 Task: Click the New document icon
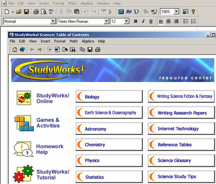[x=7, y=12]
